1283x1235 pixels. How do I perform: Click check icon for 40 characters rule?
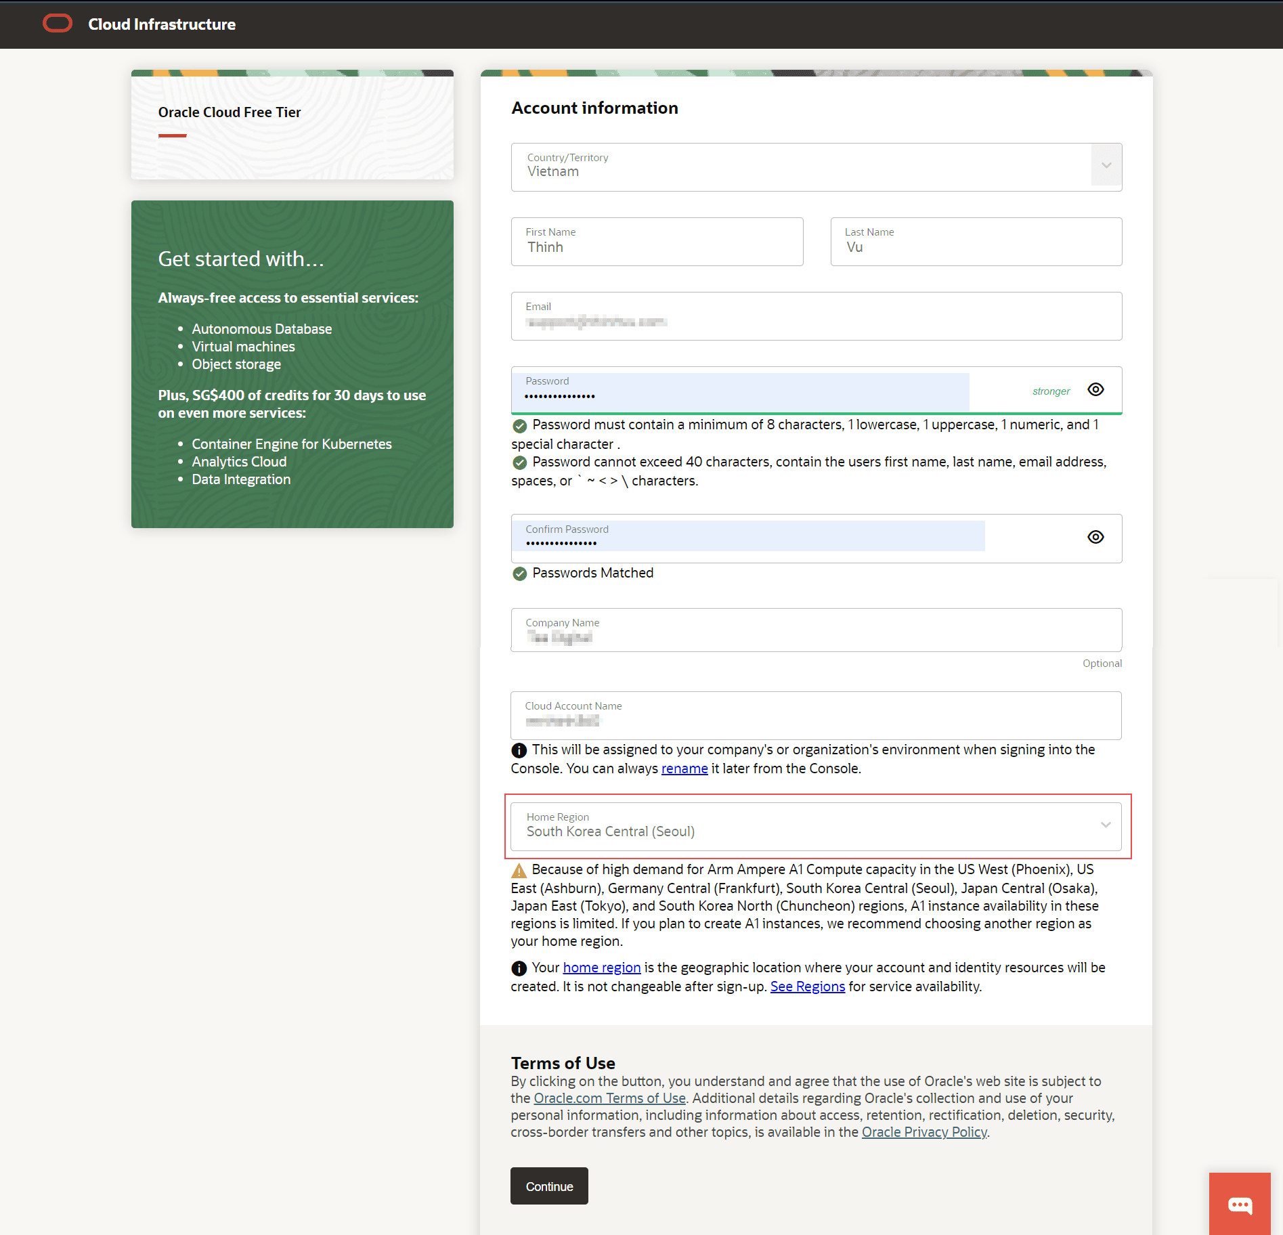pyautogui.click(x=519, y=462)
